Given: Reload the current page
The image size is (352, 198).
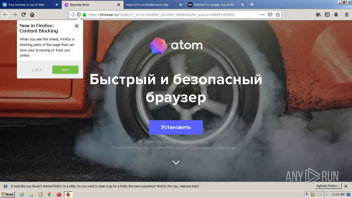Looking at the screenshot, I should coord(23,15).
